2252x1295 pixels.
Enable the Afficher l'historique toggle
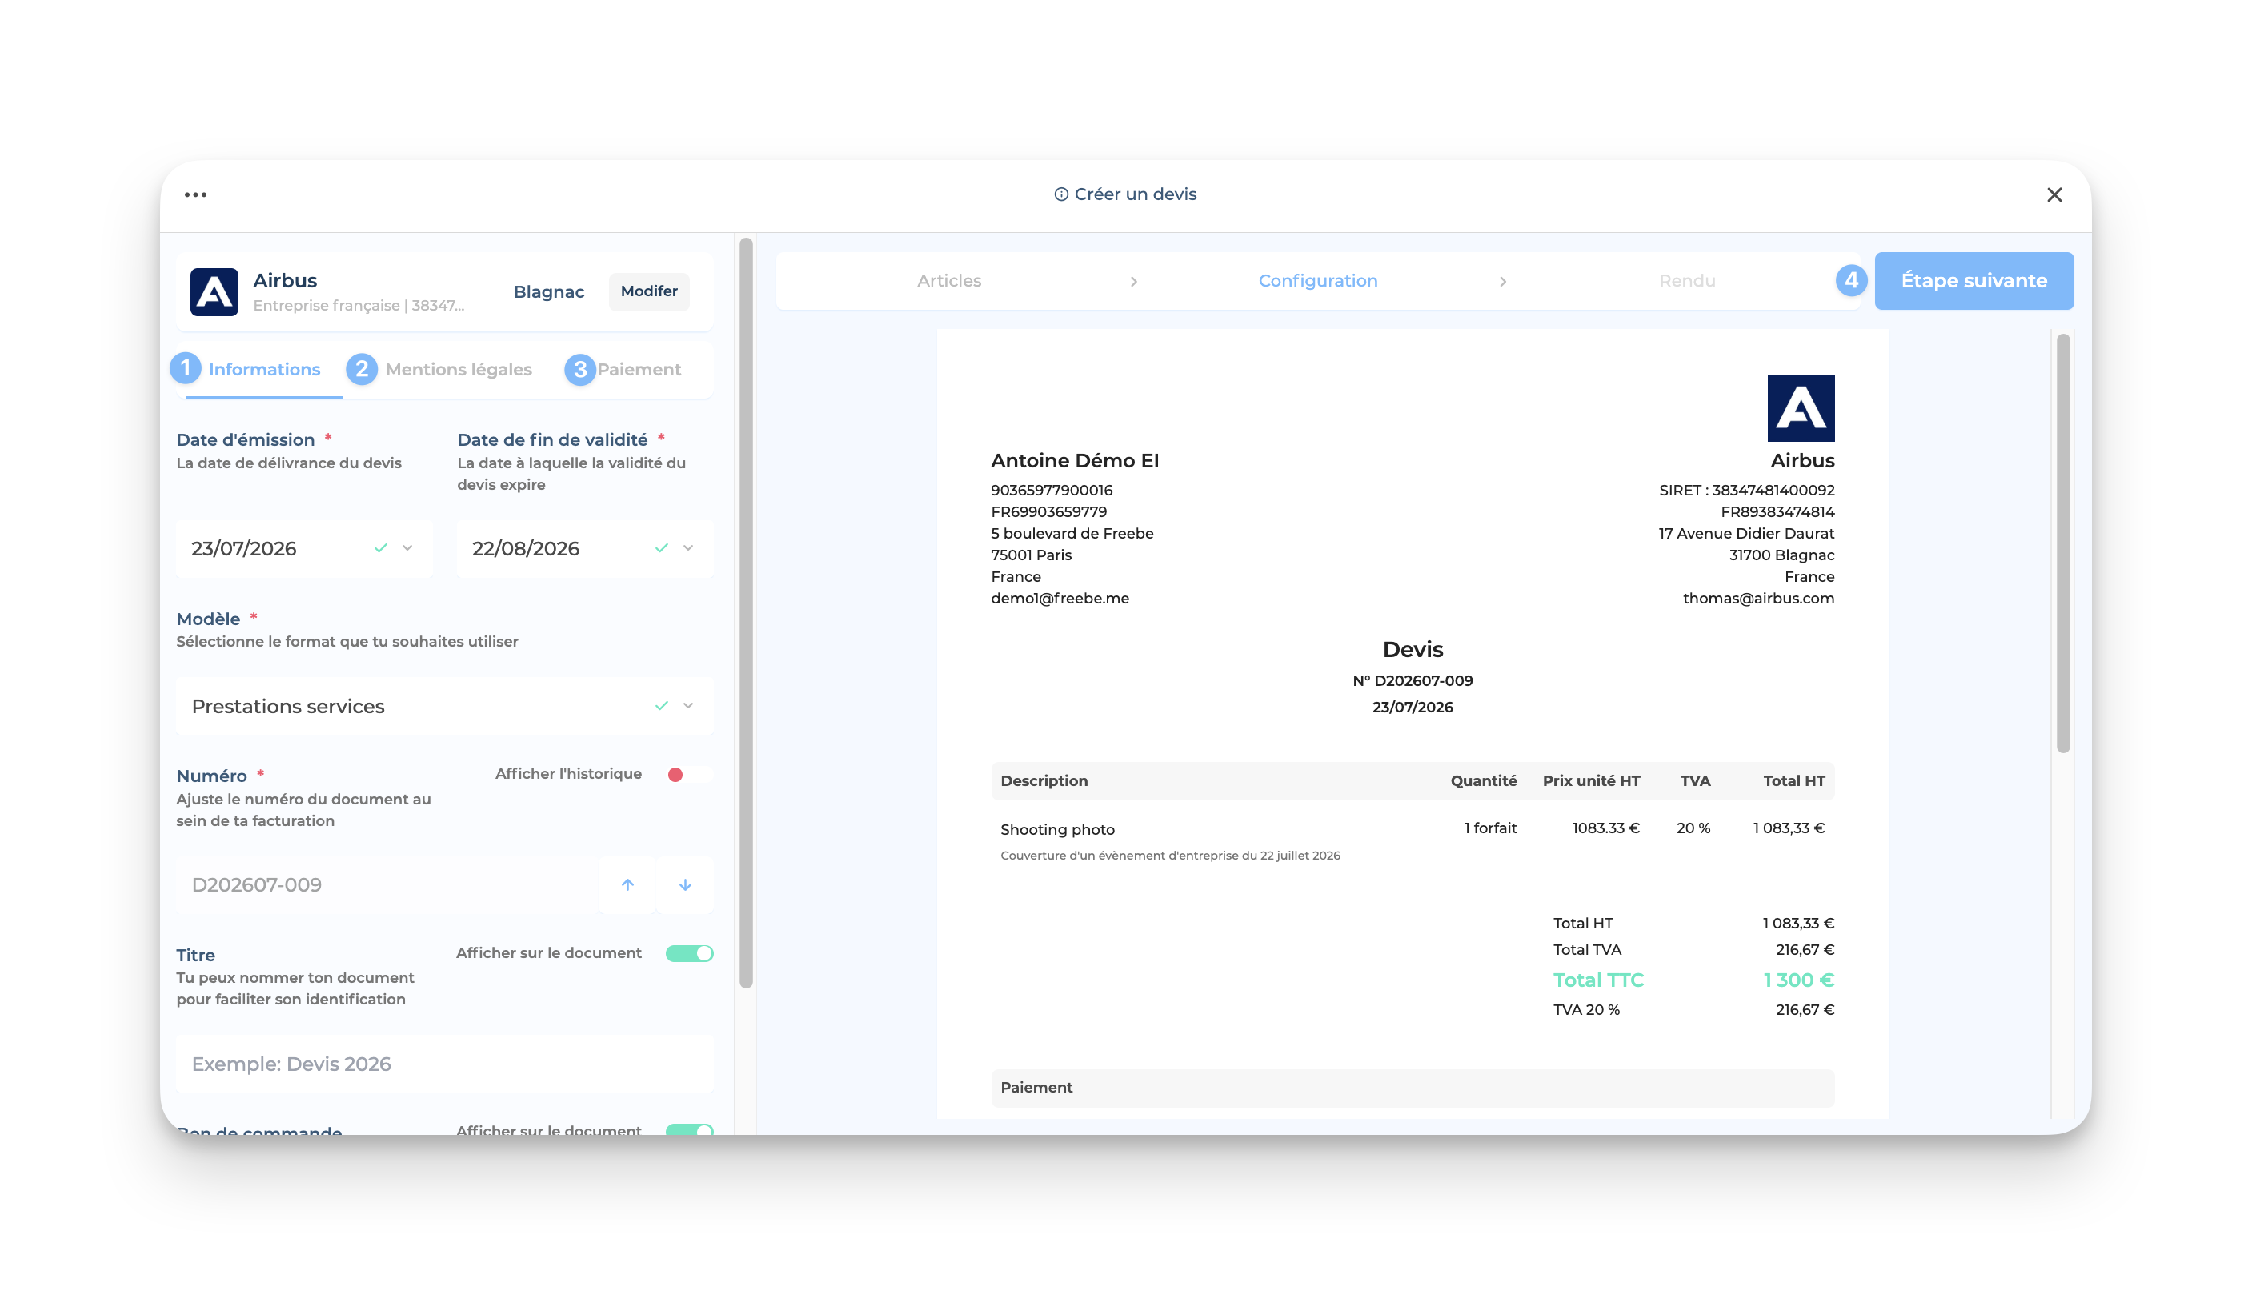click(689, 775)
